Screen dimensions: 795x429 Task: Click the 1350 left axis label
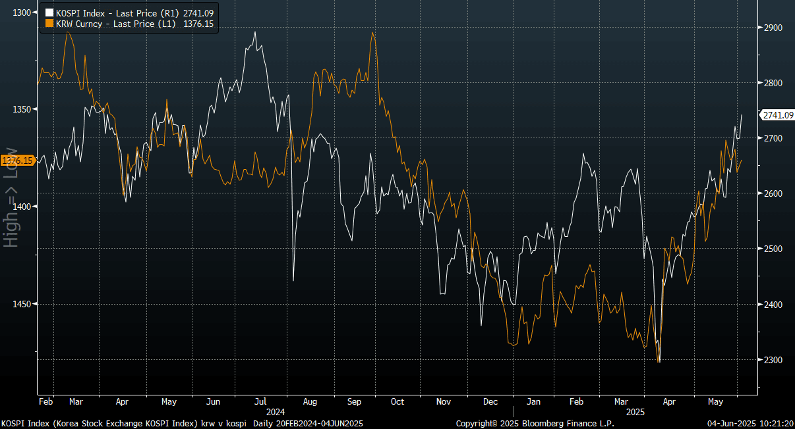pyautogui.click(x=21, y=109)
